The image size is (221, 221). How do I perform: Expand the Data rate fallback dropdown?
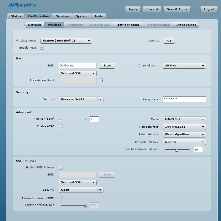(184, 142)
